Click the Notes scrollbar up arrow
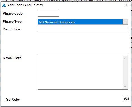132x107 pixels. (125, 58)
